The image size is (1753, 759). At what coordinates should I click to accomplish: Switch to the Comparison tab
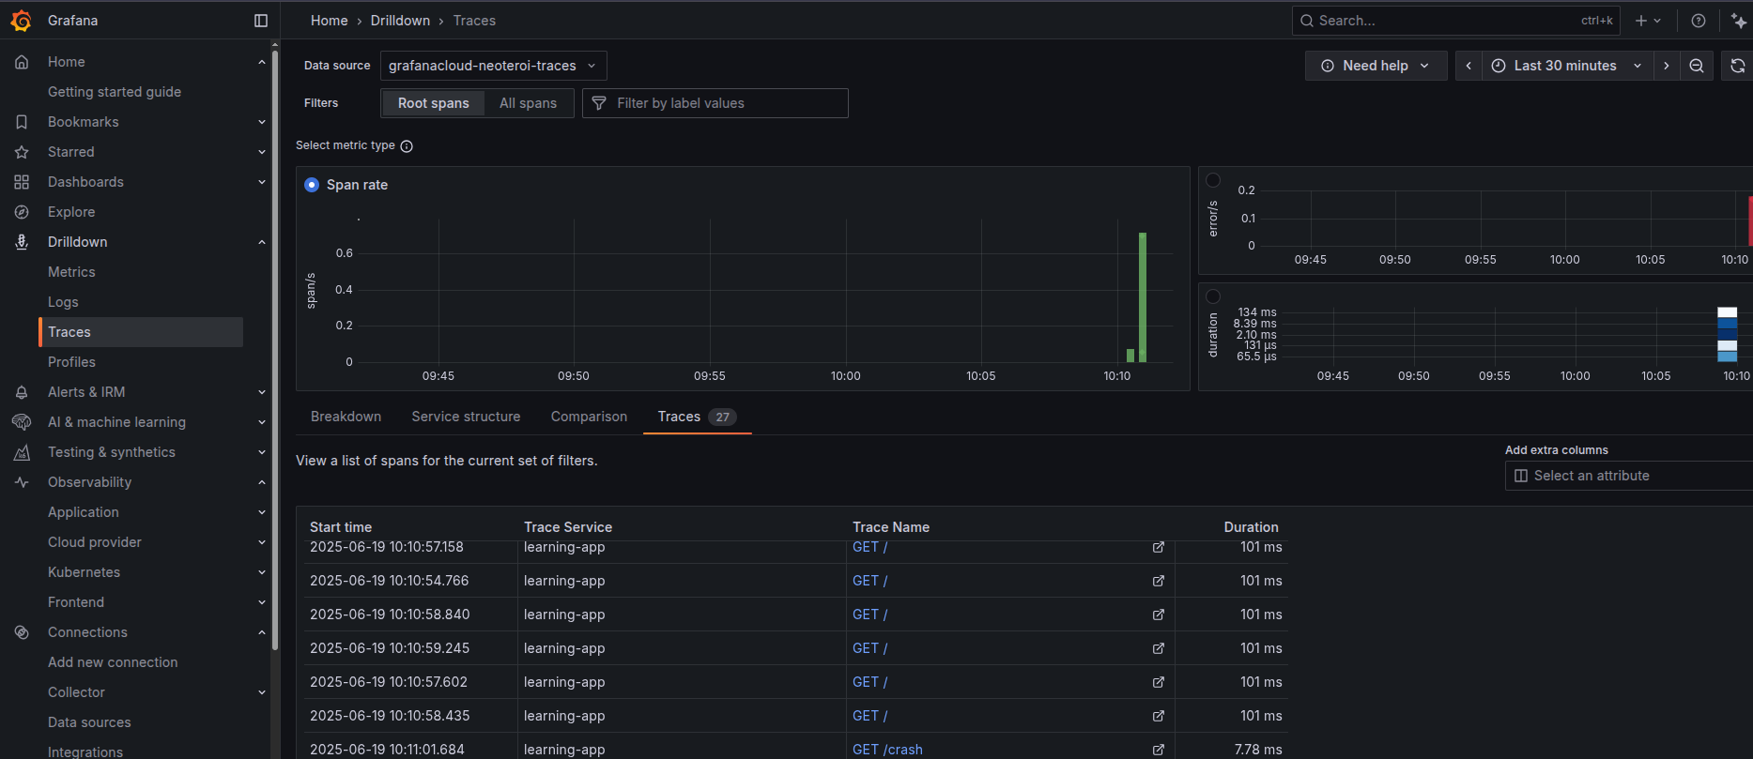click(x=589, y=417)
